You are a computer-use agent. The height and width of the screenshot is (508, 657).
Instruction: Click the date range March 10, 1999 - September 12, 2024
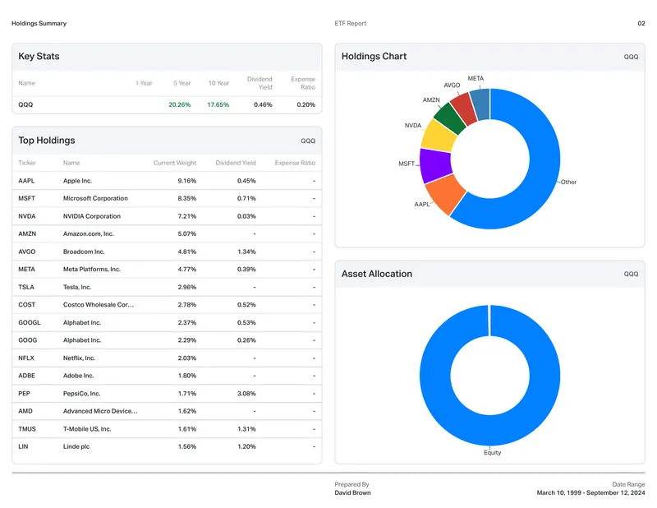point(590,493)
